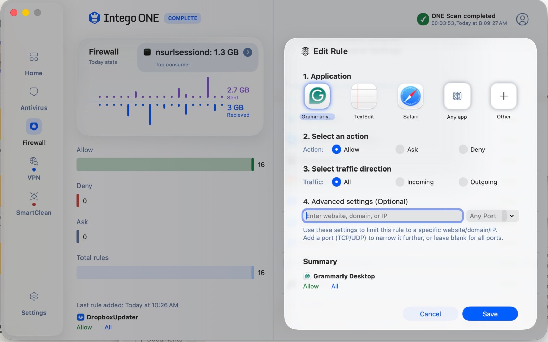Pick the Safari app icon
The image size is (548, 342).
pos(410,96)
